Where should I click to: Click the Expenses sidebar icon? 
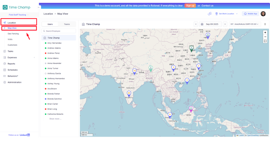pyautogui.click(x=5, y=58)
